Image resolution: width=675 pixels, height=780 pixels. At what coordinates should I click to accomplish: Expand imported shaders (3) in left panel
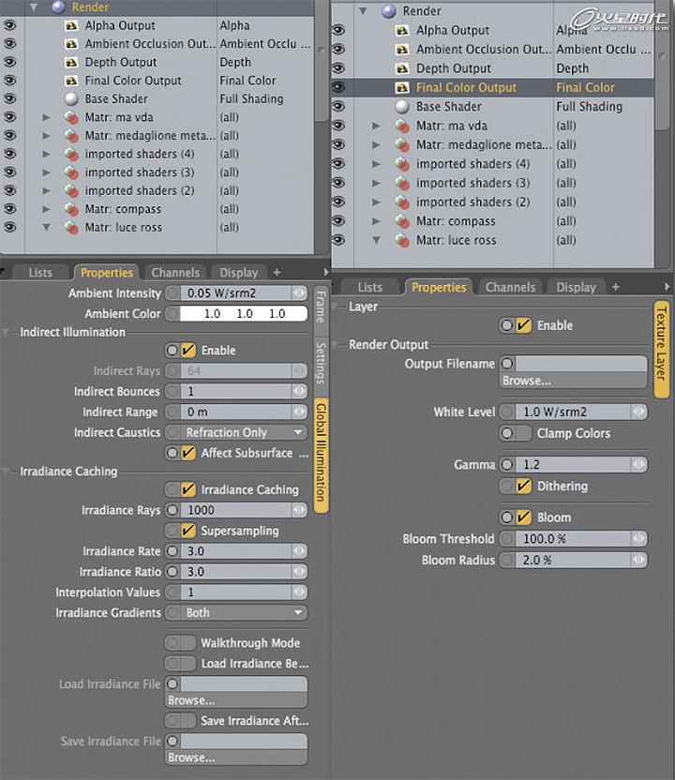[46, 172]
